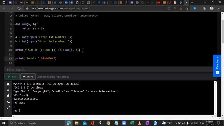Open VLC media player from taskbar
The width and height of the screenshot is (224, 126).
pyautogui.click(x=140, y=123)
